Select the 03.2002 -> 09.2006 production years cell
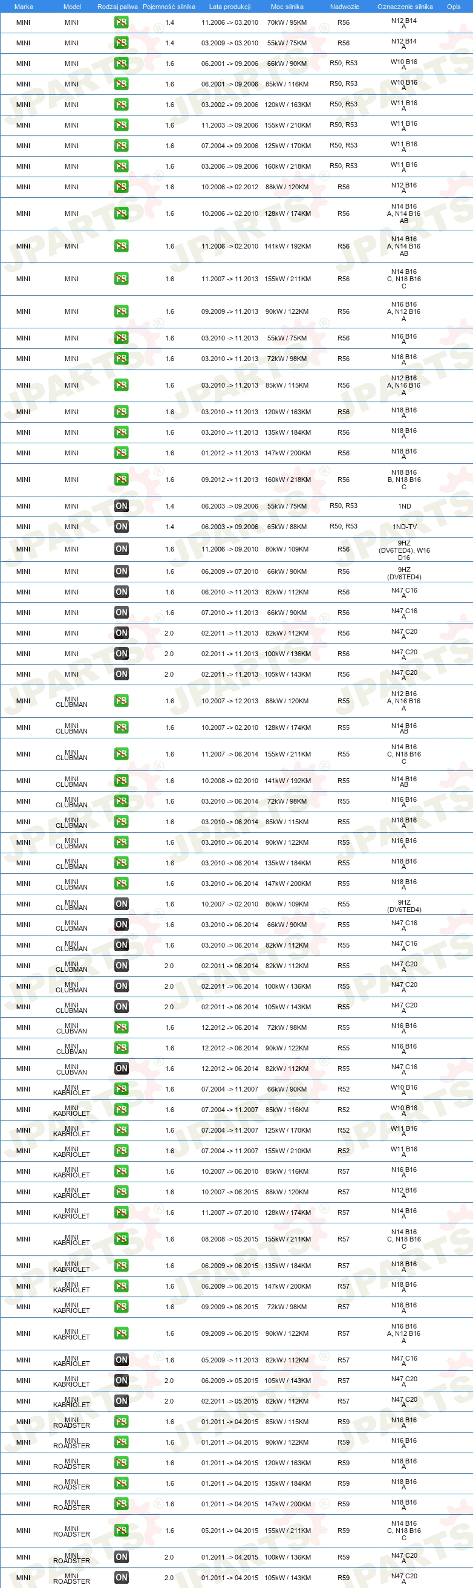Viewport: 473px width, 1588px height. (x=229, y=105)
